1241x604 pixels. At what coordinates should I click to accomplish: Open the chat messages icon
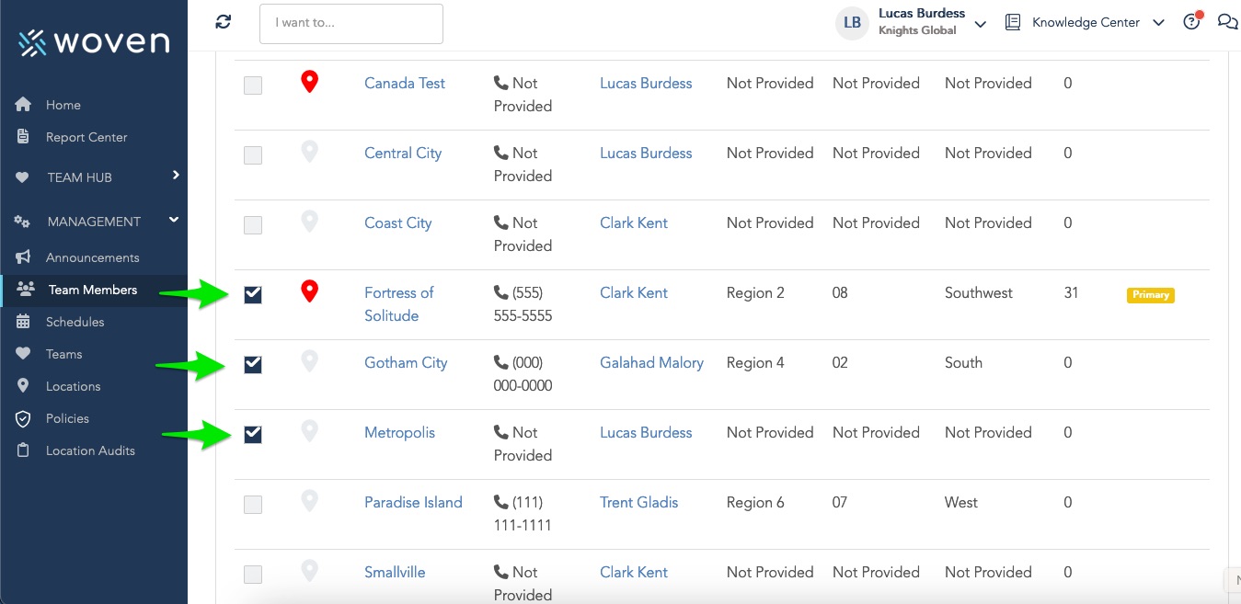tap(1227, 22)
